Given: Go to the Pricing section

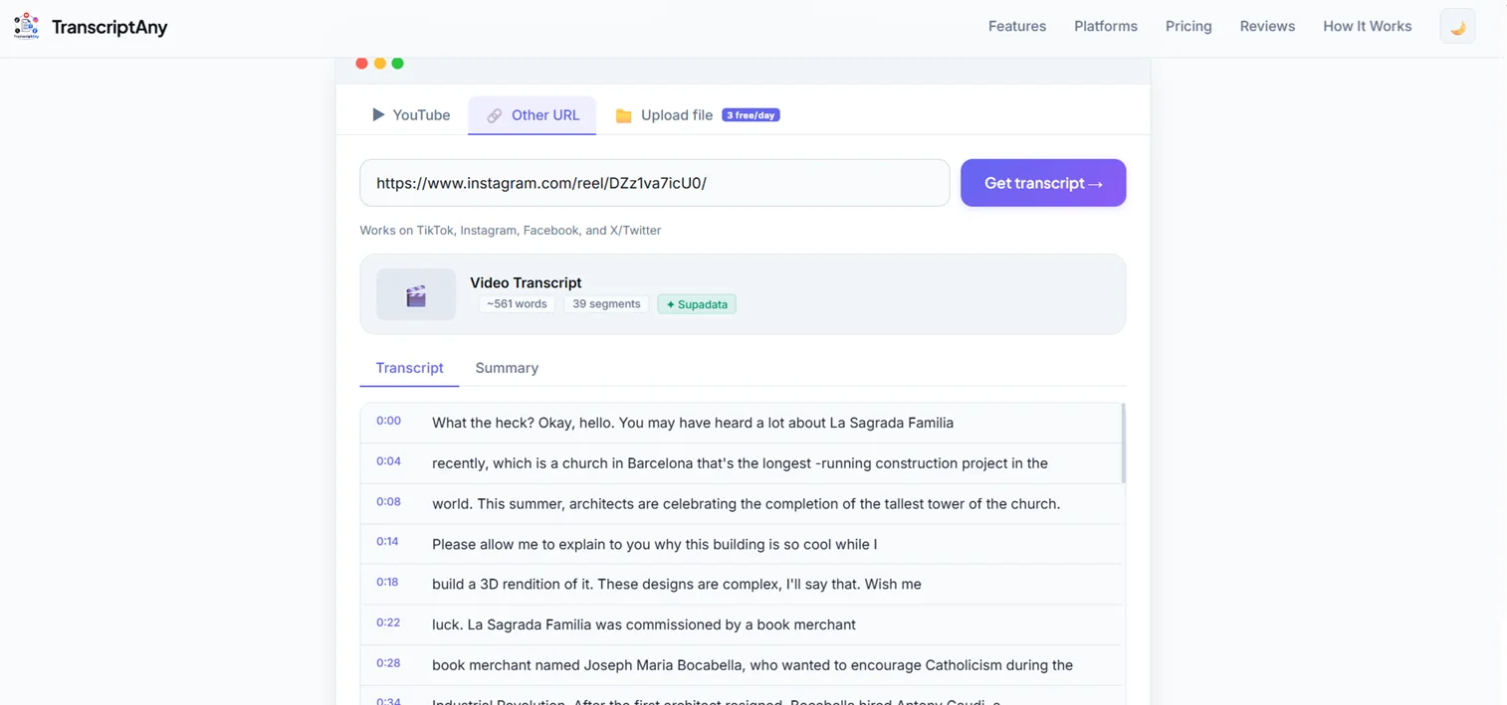Looking at the screenshot, I should 1188,26.
